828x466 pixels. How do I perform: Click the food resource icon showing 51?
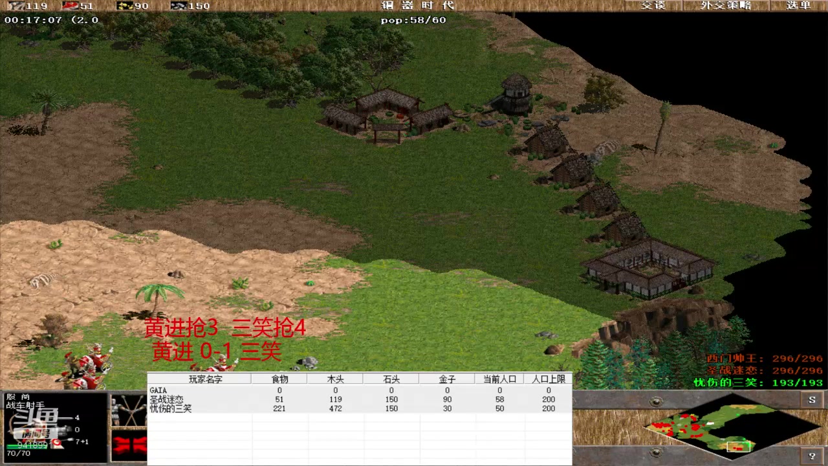point(71,6)
